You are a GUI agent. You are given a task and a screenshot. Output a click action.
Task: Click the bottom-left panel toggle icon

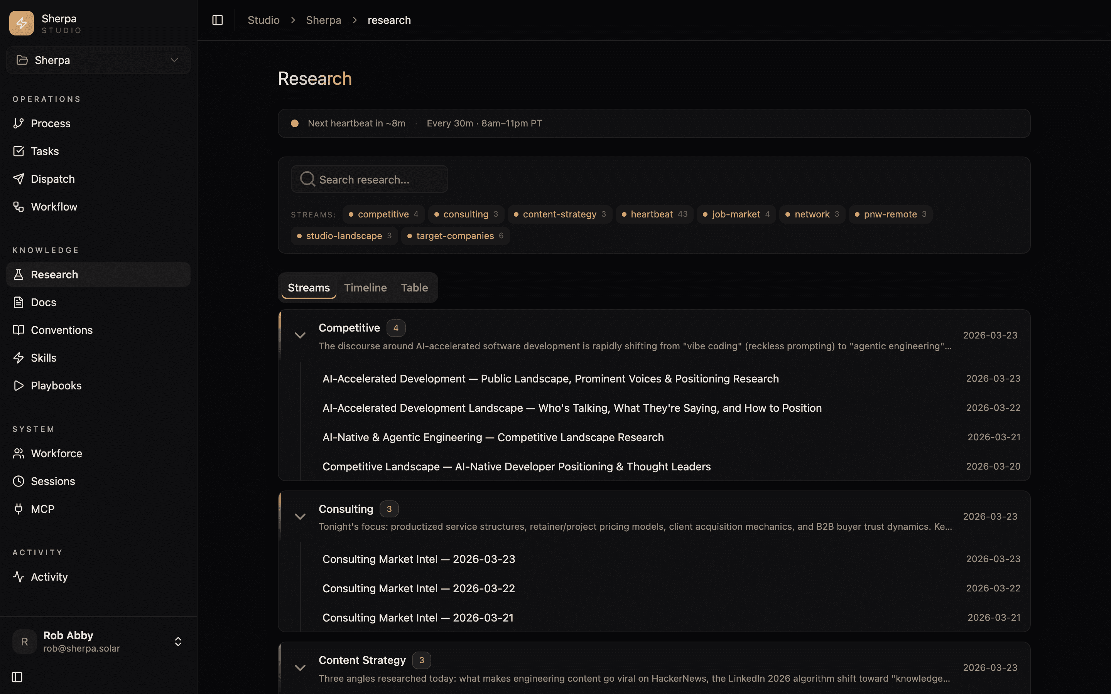coord(17,677)
